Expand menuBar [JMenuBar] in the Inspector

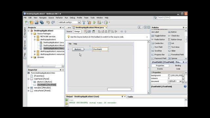coord(29,88)
